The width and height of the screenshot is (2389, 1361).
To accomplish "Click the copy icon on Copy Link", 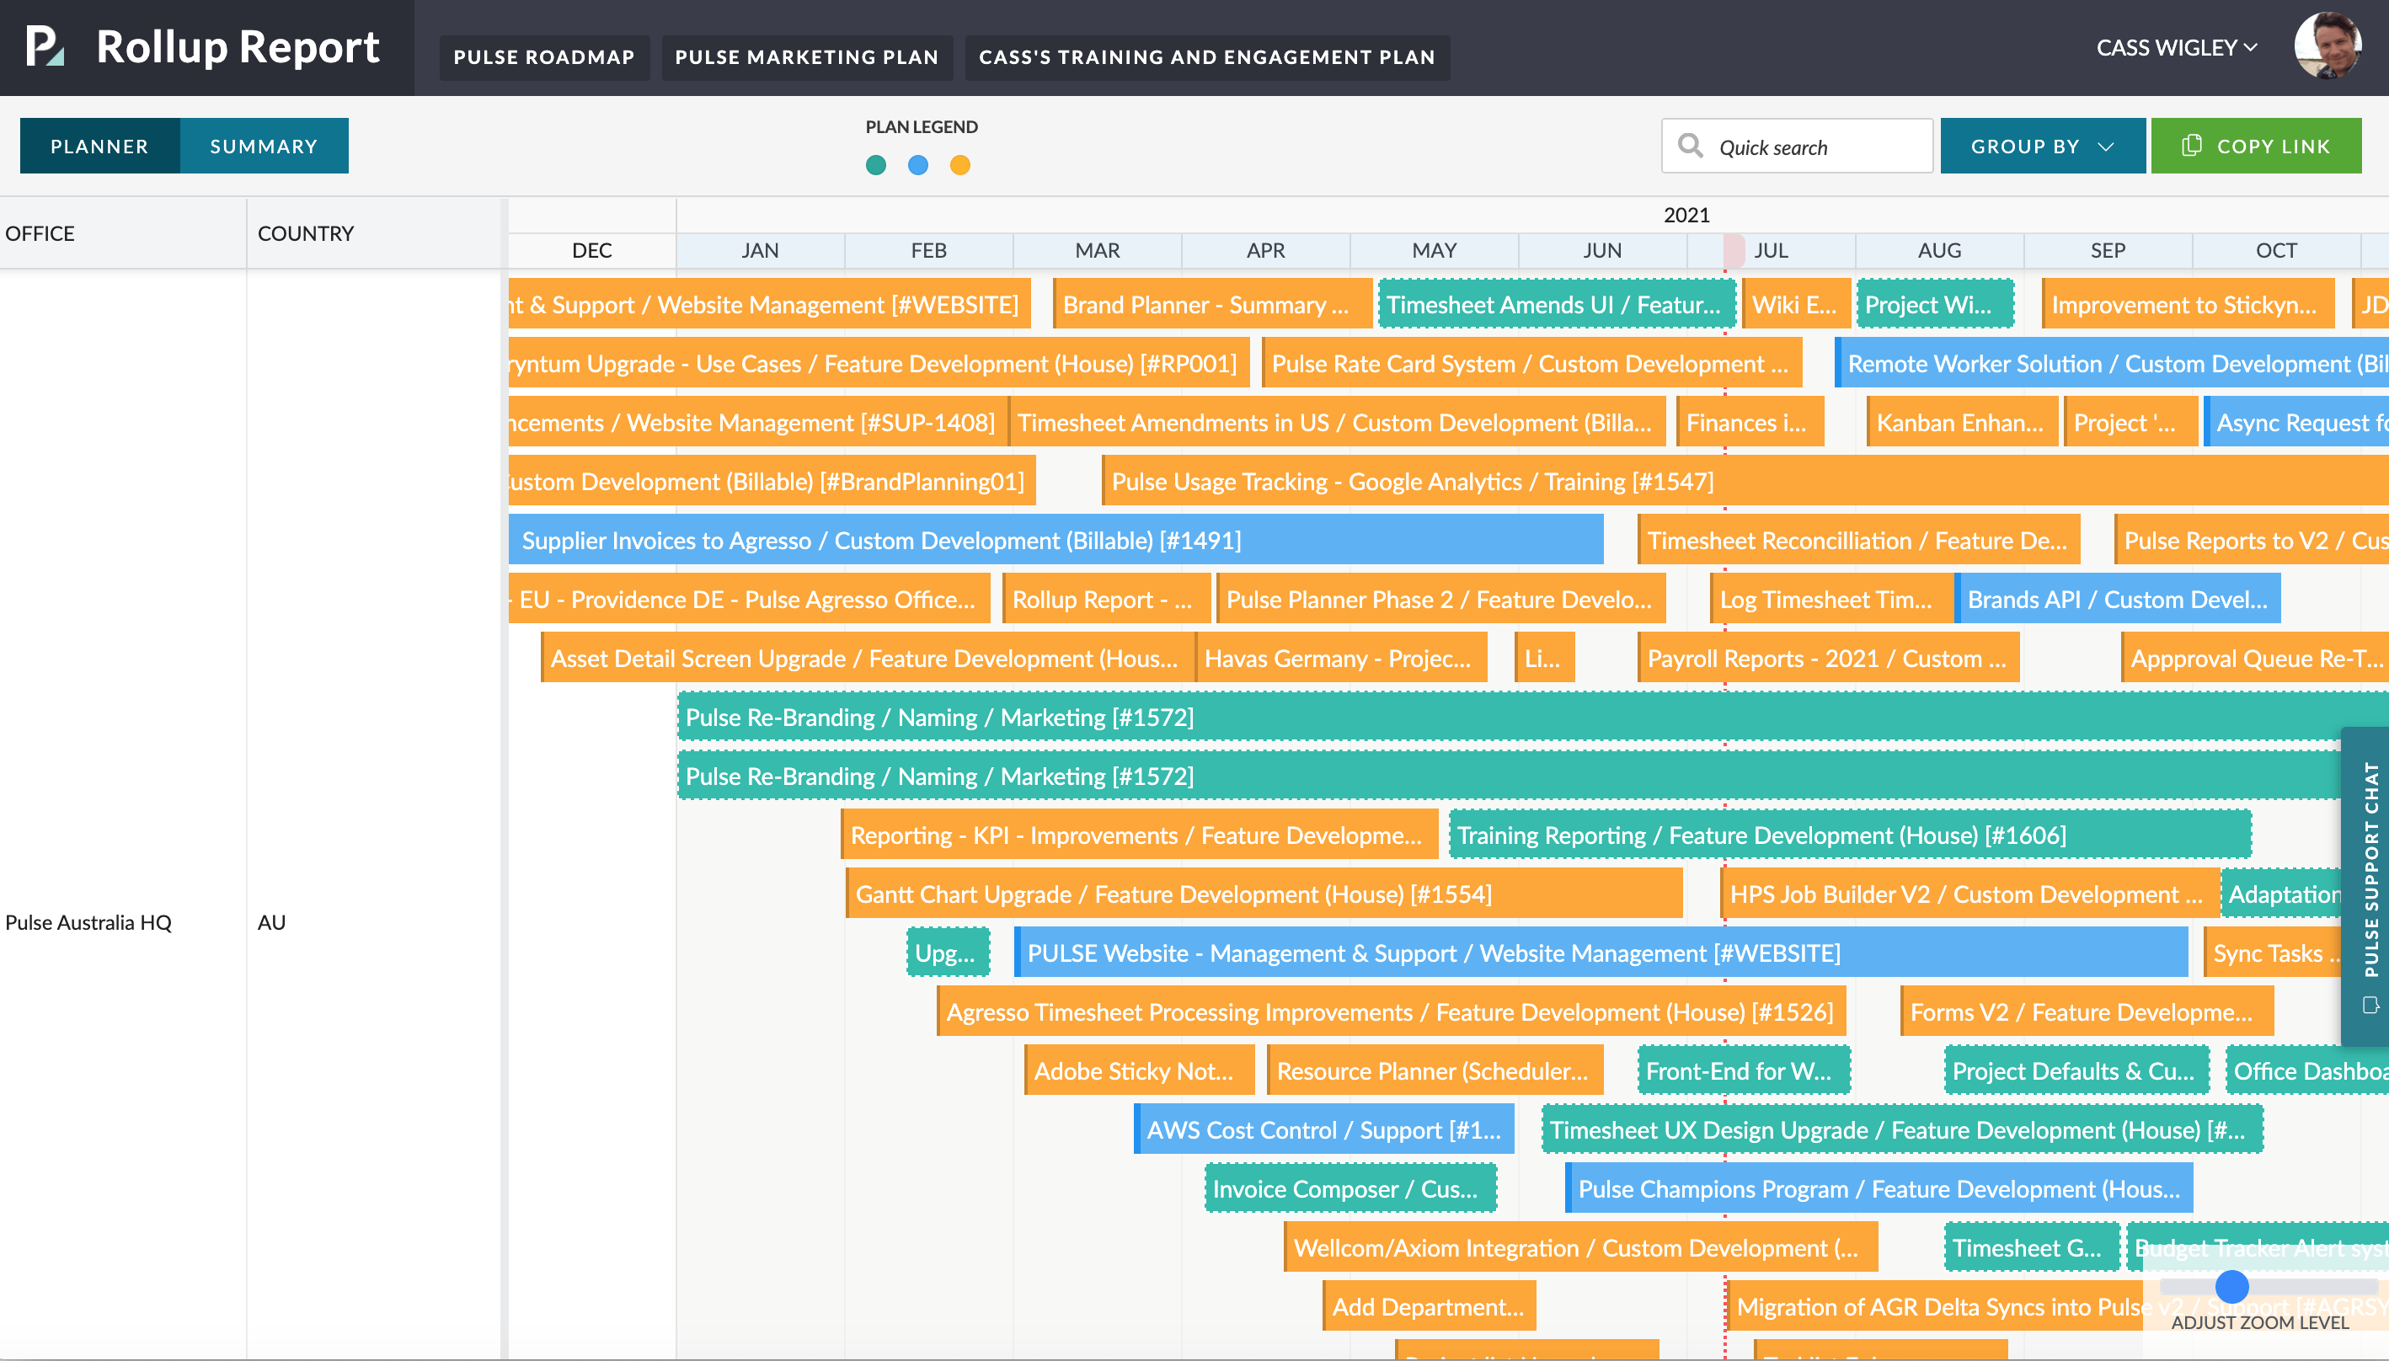I will [x=2191, y=146].
